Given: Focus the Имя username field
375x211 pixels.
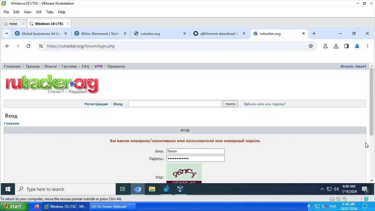Looking at the screenshot, I should click(195, 151).
